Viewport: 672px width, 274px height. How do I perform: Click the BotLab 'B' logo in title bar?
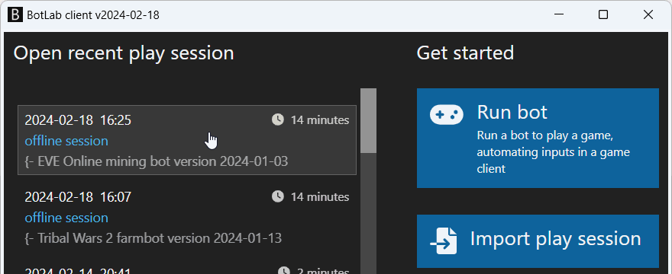pos(15,15)
